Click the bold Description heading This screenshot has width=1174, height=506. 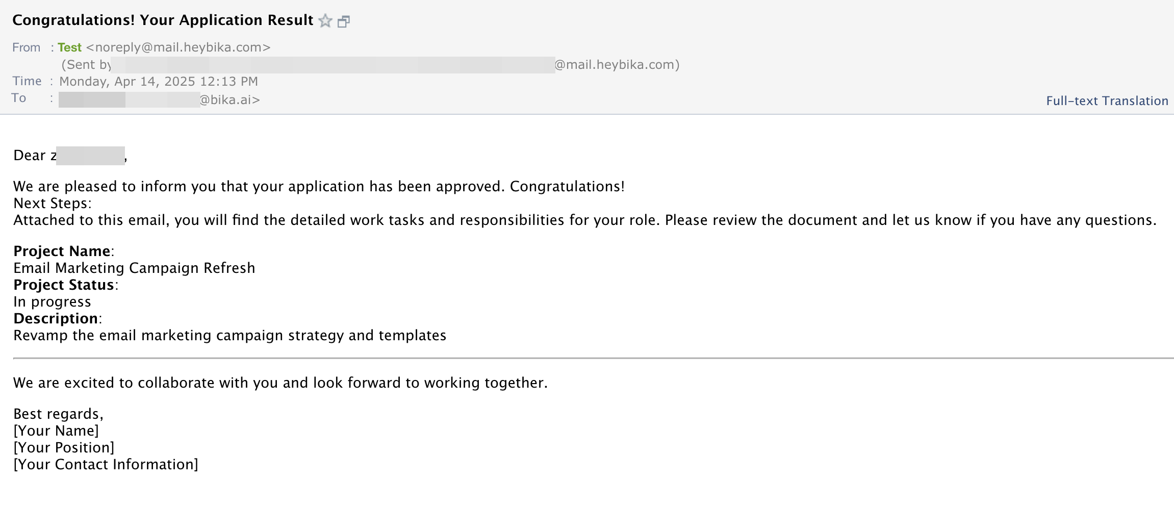[56, 318]
